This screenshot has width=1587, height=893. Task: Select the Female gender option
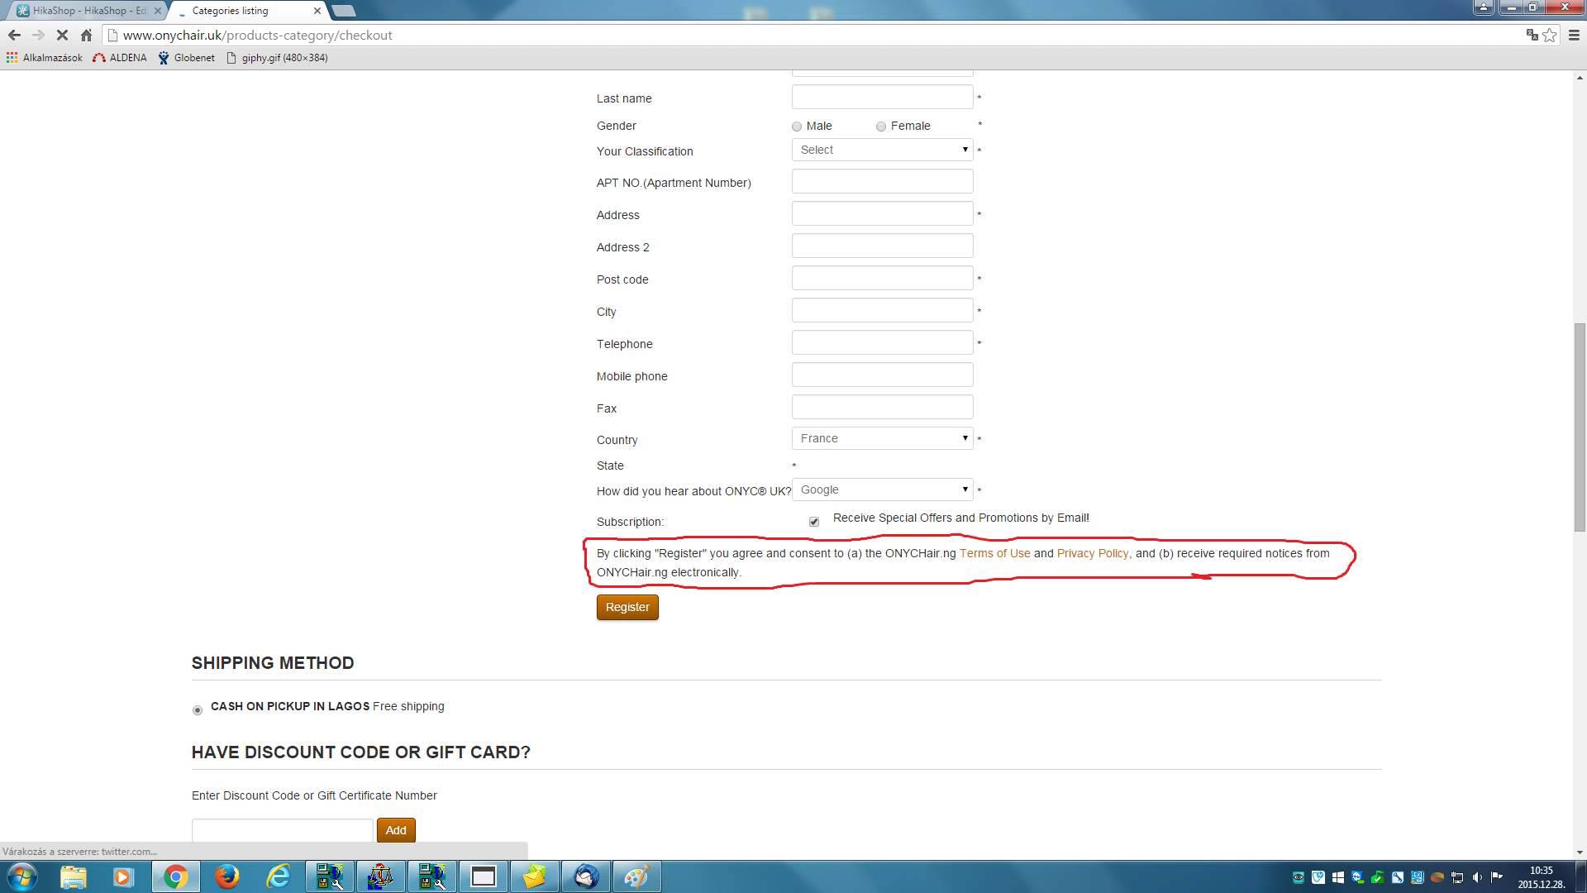pos(881,127)
